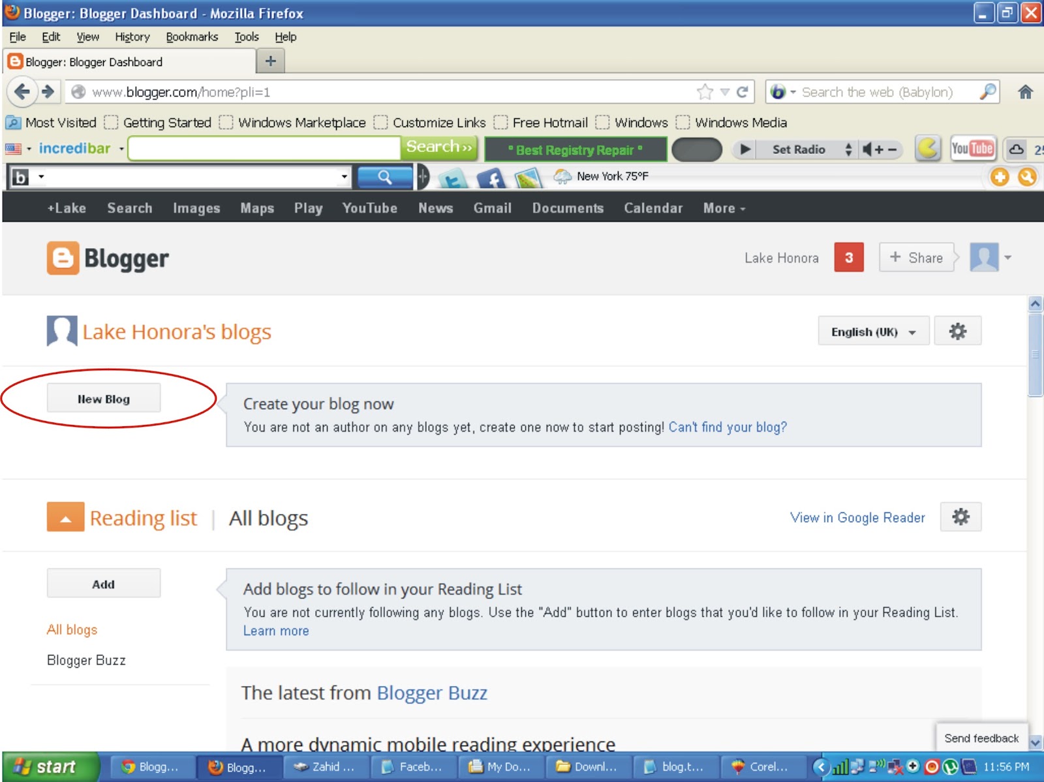The image size is (1044, 782).
Task: Switch to Corel taskbar window
Action: [x=763, y=767]
